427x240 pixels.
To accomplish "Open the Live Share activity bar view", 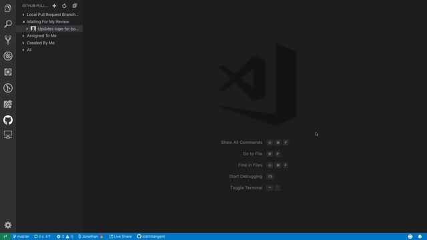I will pyautogui.click(x=8, y=104).
